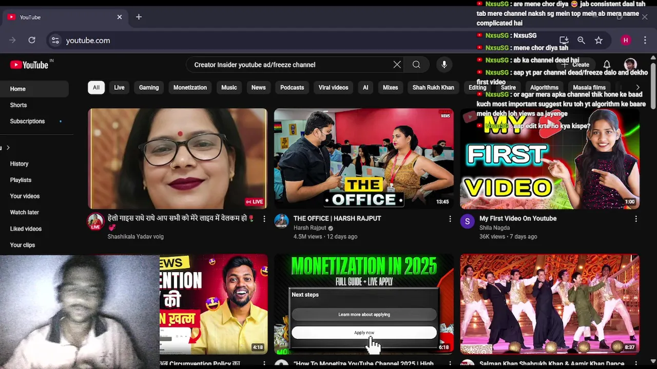
Task: Select the Monetization filter chip
Action: point(190,88)
